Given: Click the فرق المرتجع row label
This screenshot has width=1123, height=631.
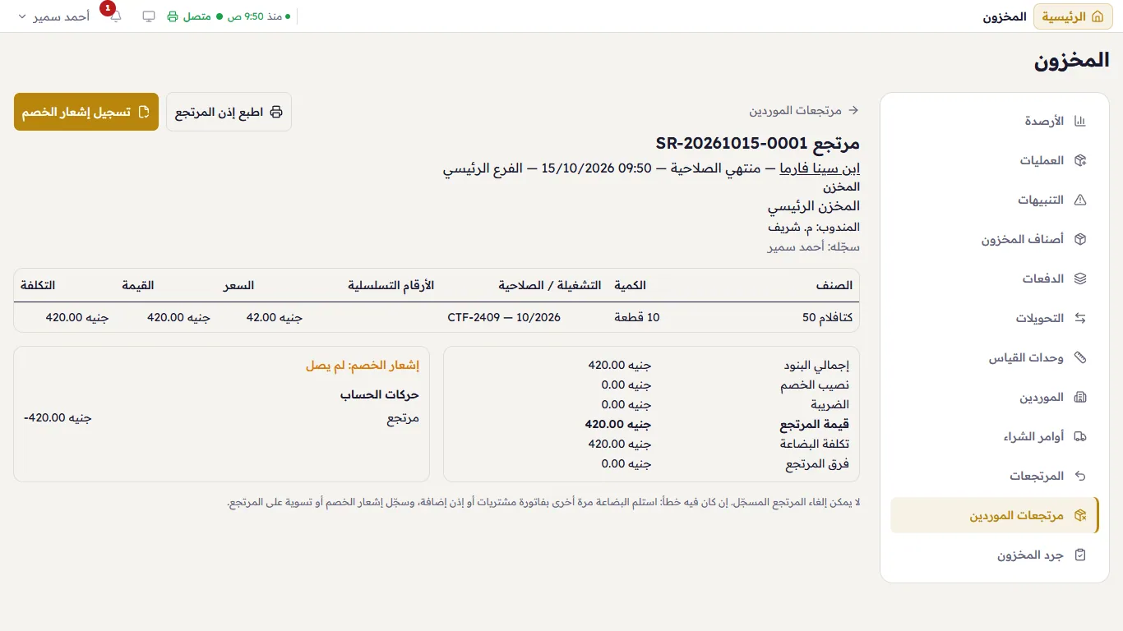Looking at the screenshot, I should point(817,463).
